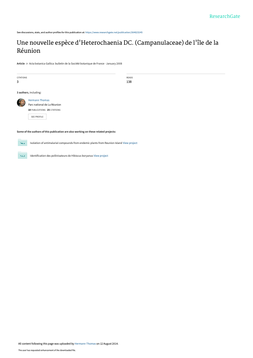Click the Identification des pollinisateurs project title
This screenshot has width=253, height=358.
pos(61,156)
